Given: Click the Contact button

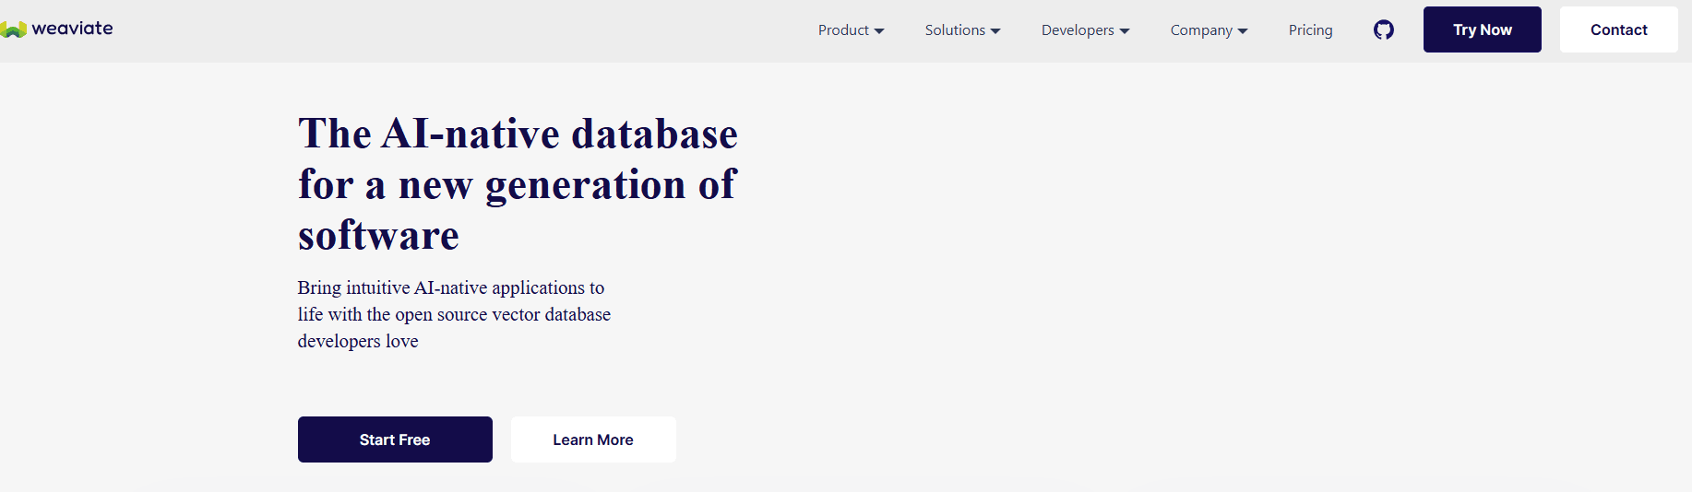Looking at the screenshot, I should 1618,29.
